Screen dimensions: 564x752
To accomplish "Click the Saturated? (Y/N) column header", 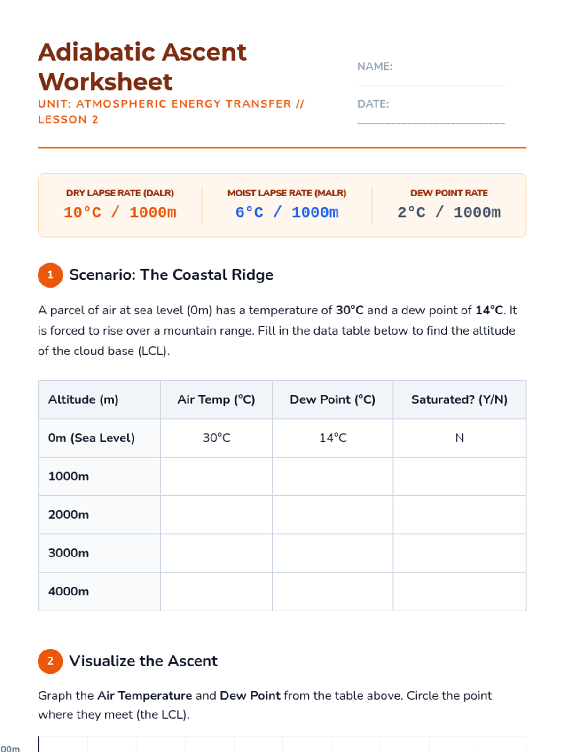I will pos(459,399).
